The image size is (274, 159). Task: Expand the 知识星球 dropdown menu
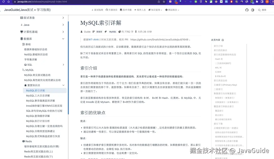pyautogui.click(x=155, y=10)
